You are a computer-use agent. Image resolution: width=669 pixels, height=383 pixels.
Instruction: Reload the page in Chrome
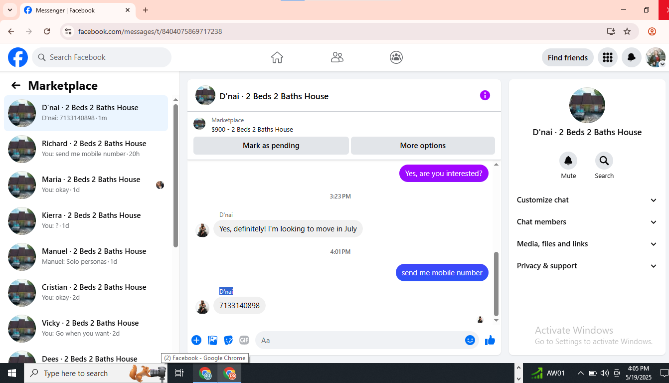tap(47, 31)
